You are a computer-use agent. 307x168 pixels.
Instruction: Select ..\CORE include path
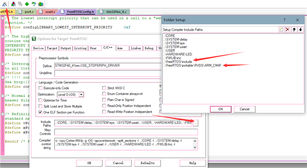[x=169, y=36]
